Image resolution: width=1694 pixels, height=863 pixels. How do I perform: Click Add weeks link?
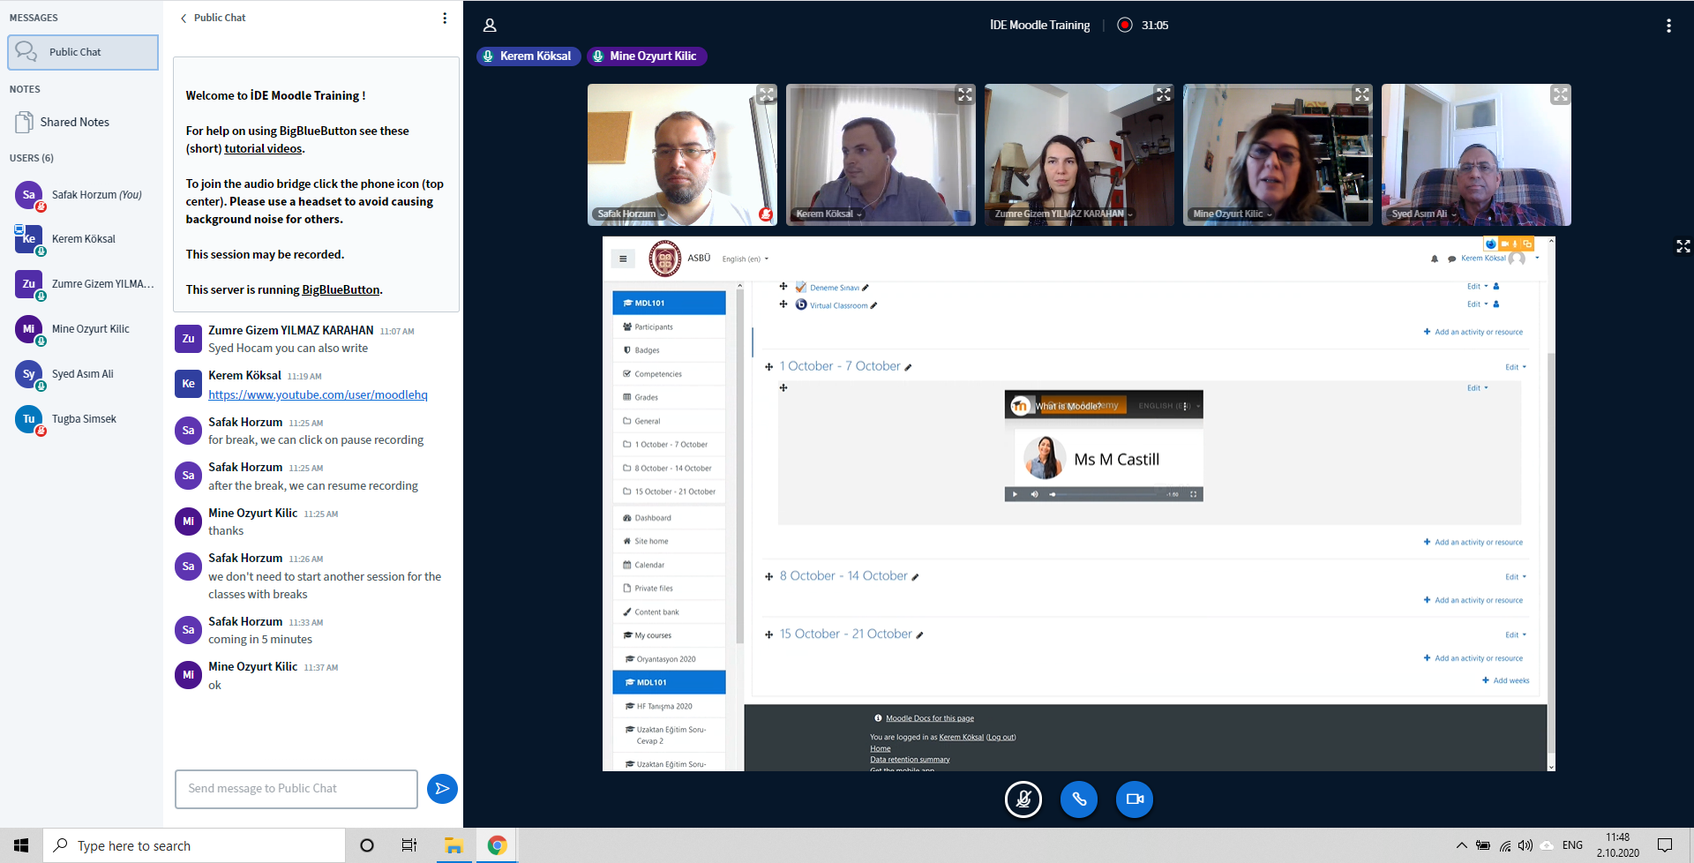[1506, 680]
